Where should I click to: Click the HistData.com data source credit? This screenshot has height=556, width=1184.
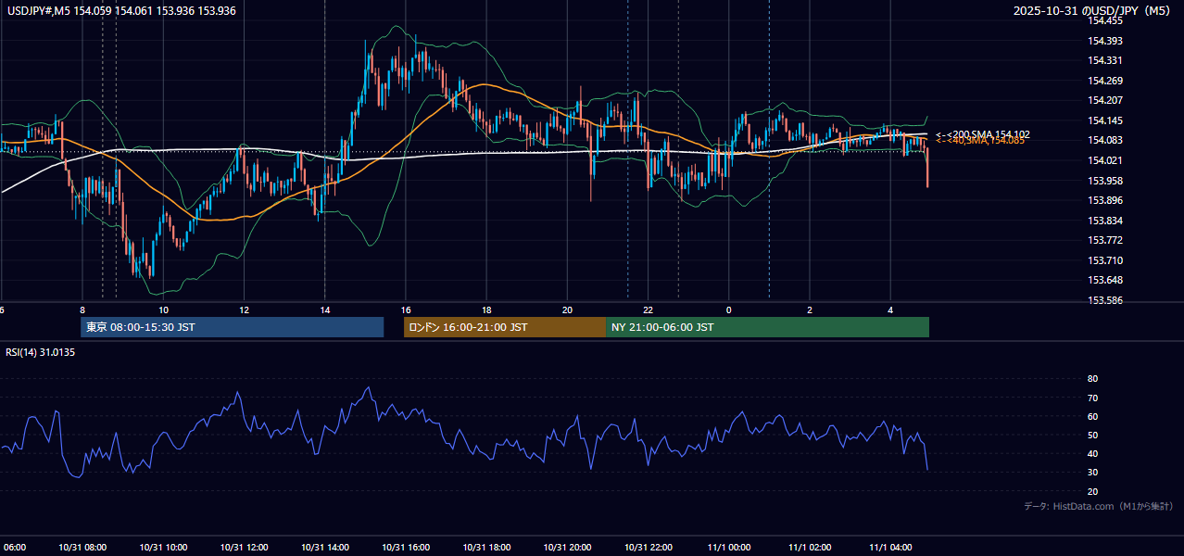pyautogui.click(x=1098, y=506)
